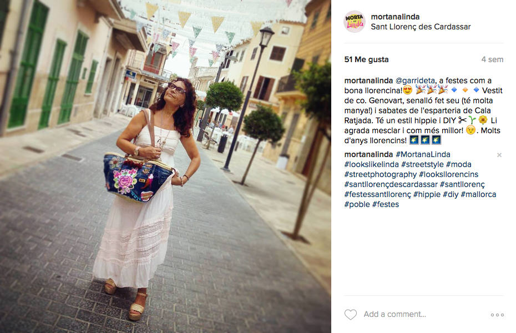
Task: Open the #MortanaLinda hashtag
Action: pos(423,154)
